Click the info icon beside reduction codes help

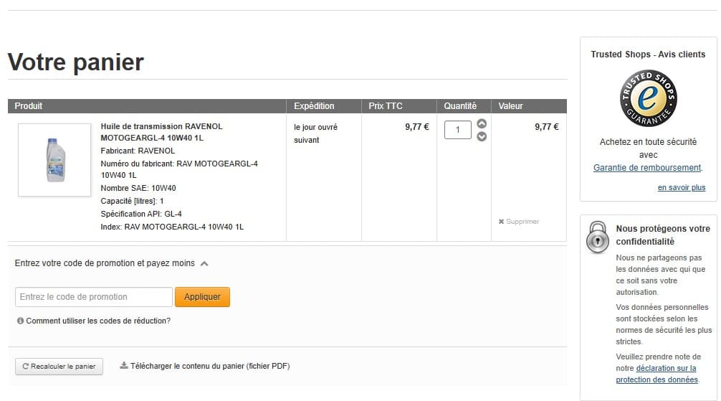(20, 321)
